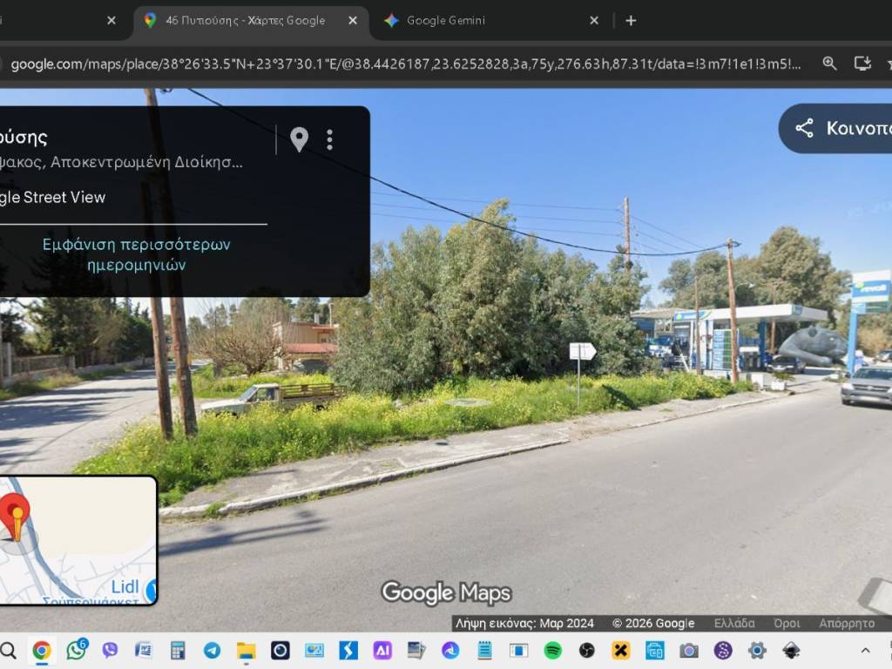Open WhatsApp from the taskbar

pos(77,650)
